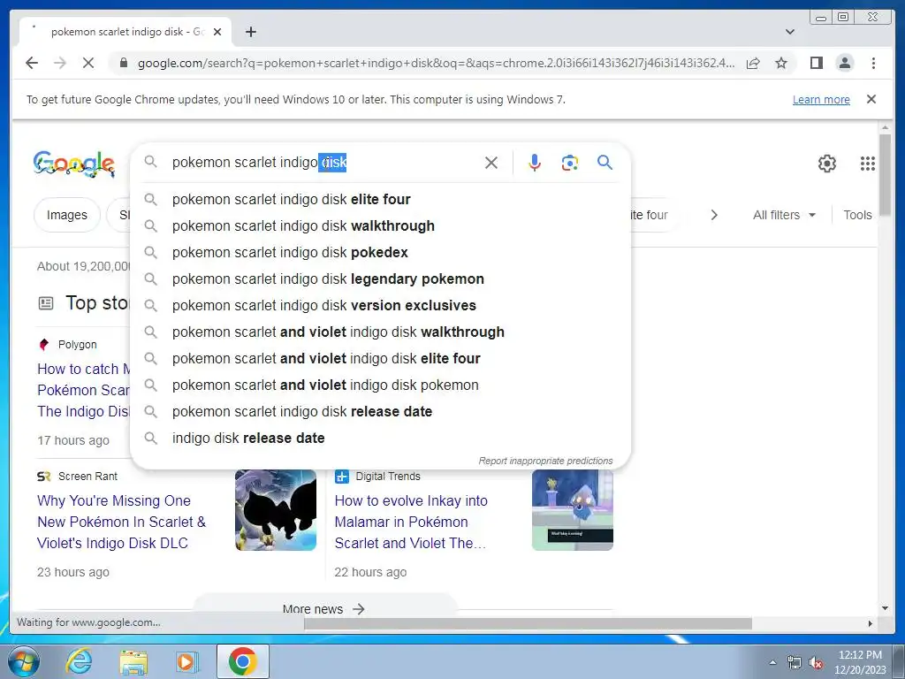Click the '17 hours ago' timestamp
Image resolution: width=905 pixels, height=679 pixels.
click(73, 440)
